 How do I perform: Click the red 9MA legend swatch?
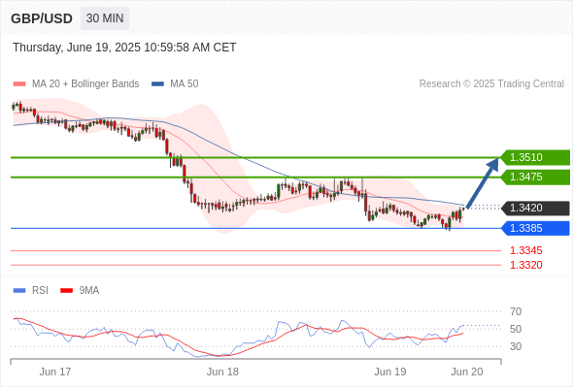coord(66,291)
